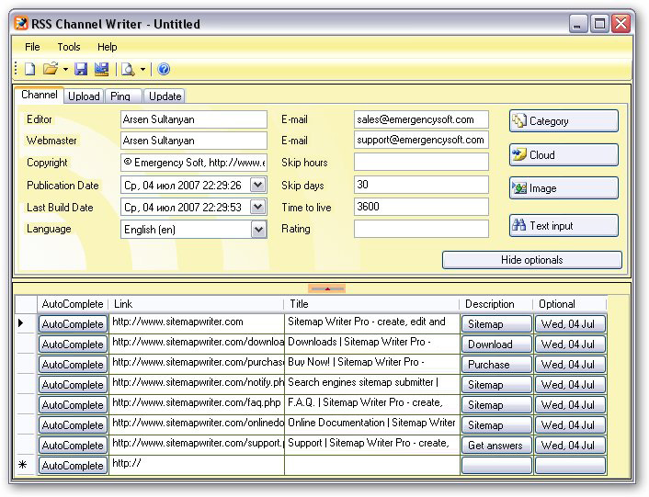Click the Wed, 04 Jul button in Get answers row
The width and height of the screenshot is (649, 497).
point(570,446)
